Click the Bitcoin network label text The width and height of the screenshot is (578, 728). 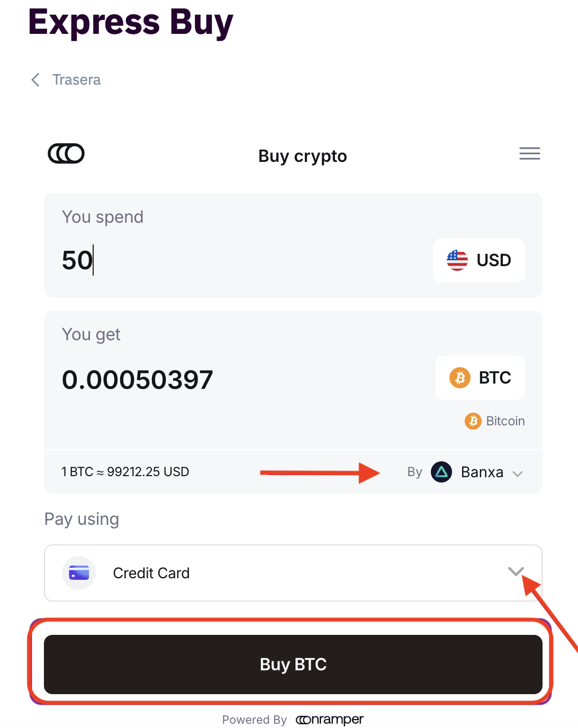[505, 421]
